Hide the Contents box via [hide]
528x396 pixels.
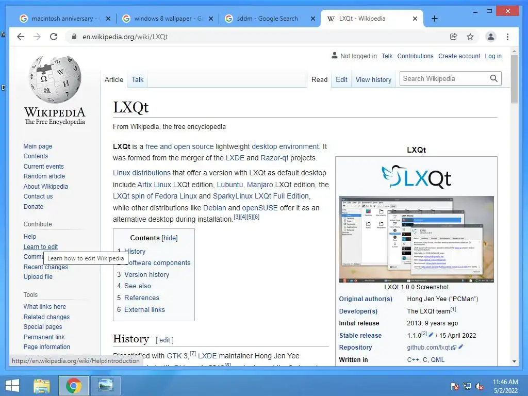click(x=169, y=238)
